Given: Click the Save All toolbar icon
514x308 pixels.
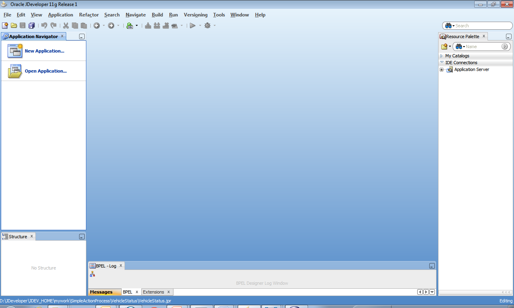Looking at the screenshot, I should point(32,25).
